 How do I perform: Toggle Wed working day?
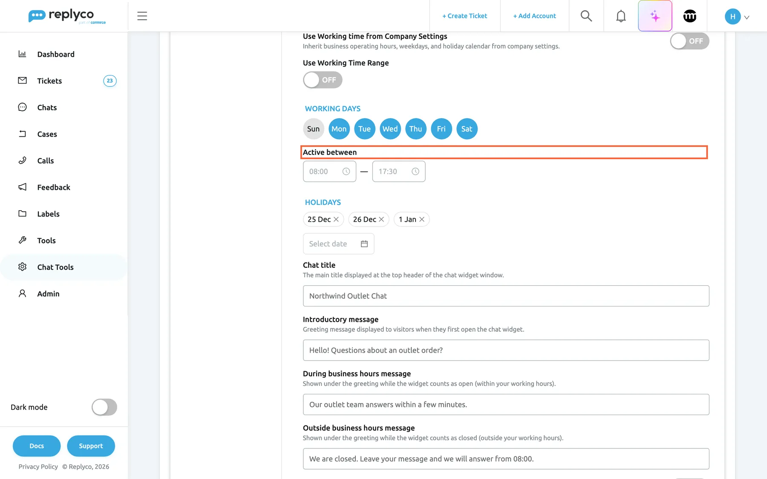coord(390,129)
